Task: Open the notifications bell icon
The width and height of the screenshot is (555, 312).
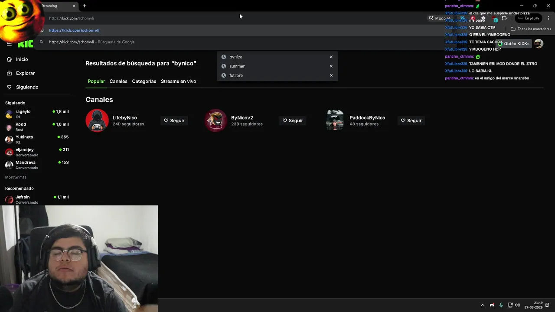Action: point(548,305)
